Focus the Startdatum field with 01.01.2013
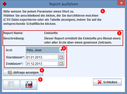The image size is (127, 94). point(42,57)
